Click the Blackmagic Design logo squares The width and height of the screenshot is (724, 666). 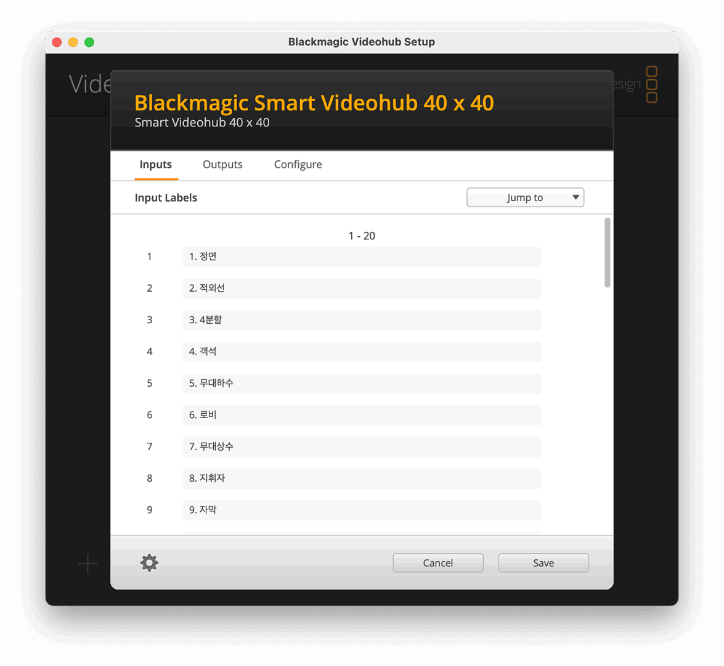coord(651,84)
